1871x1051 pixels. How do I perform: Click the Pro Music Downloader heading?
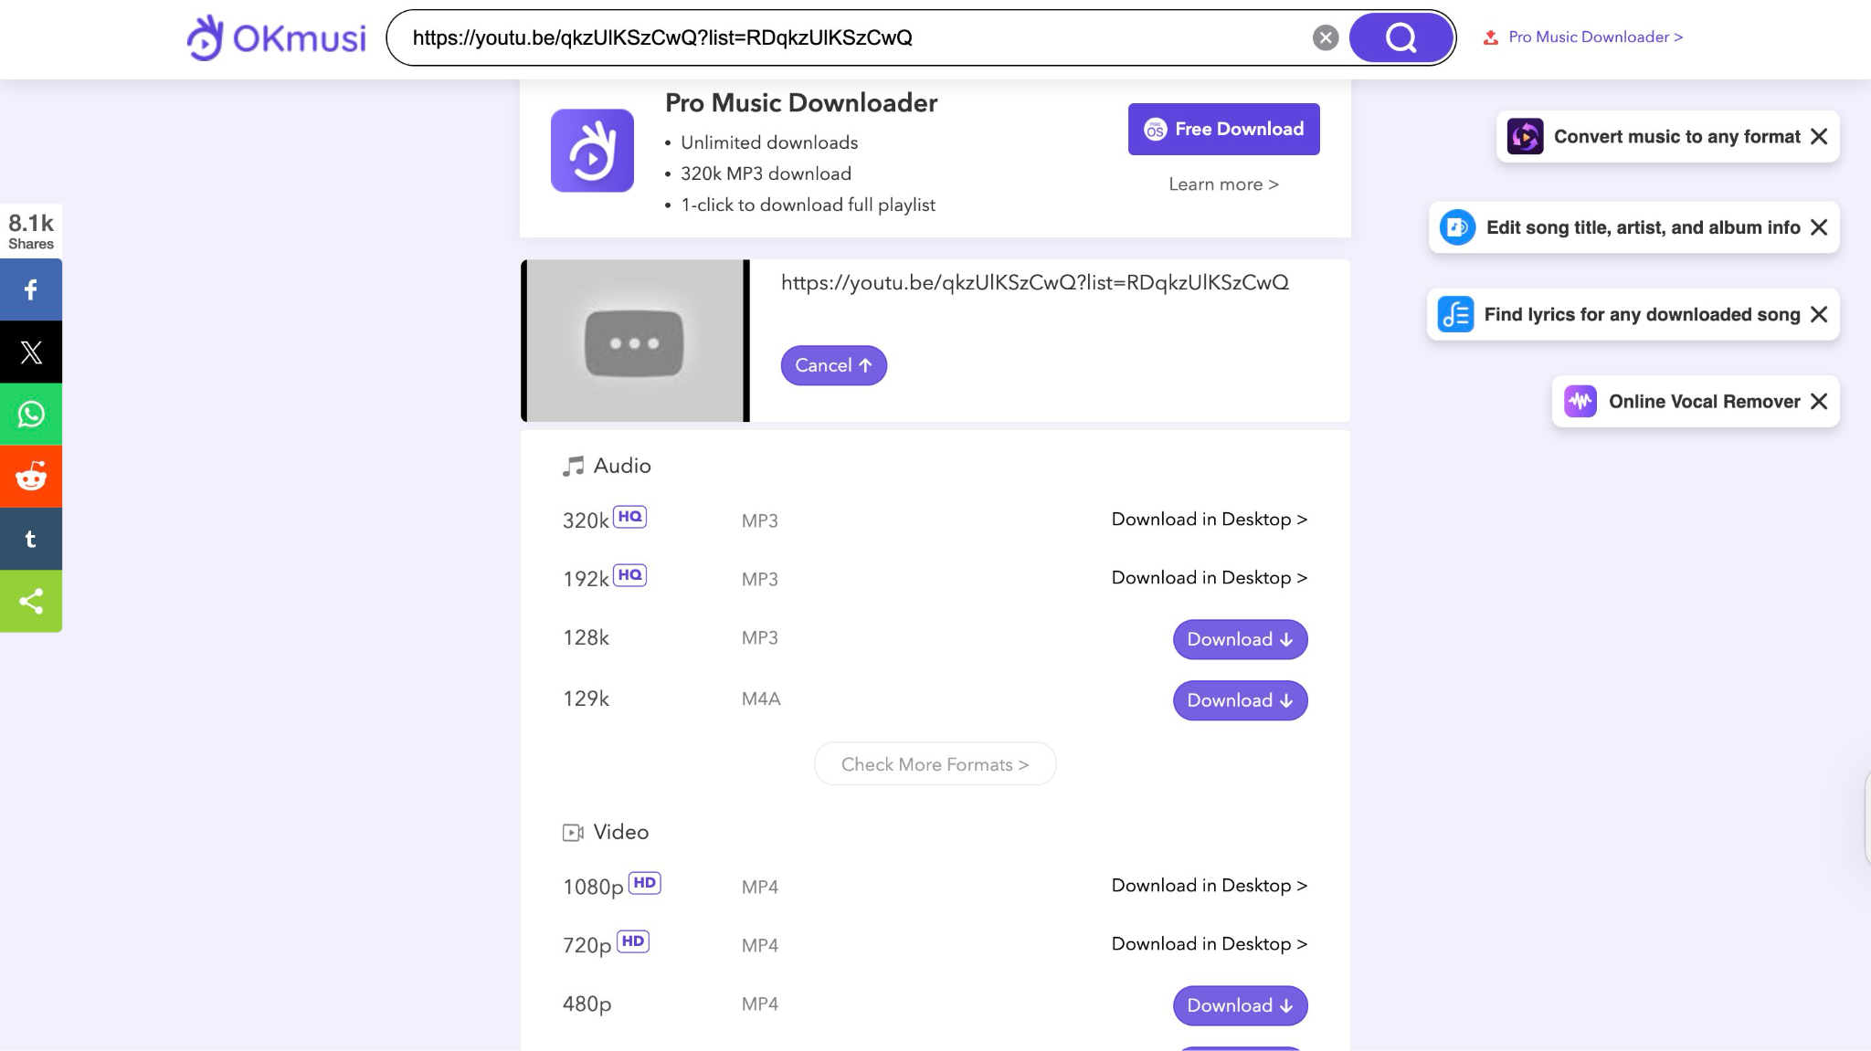(801, 103)
